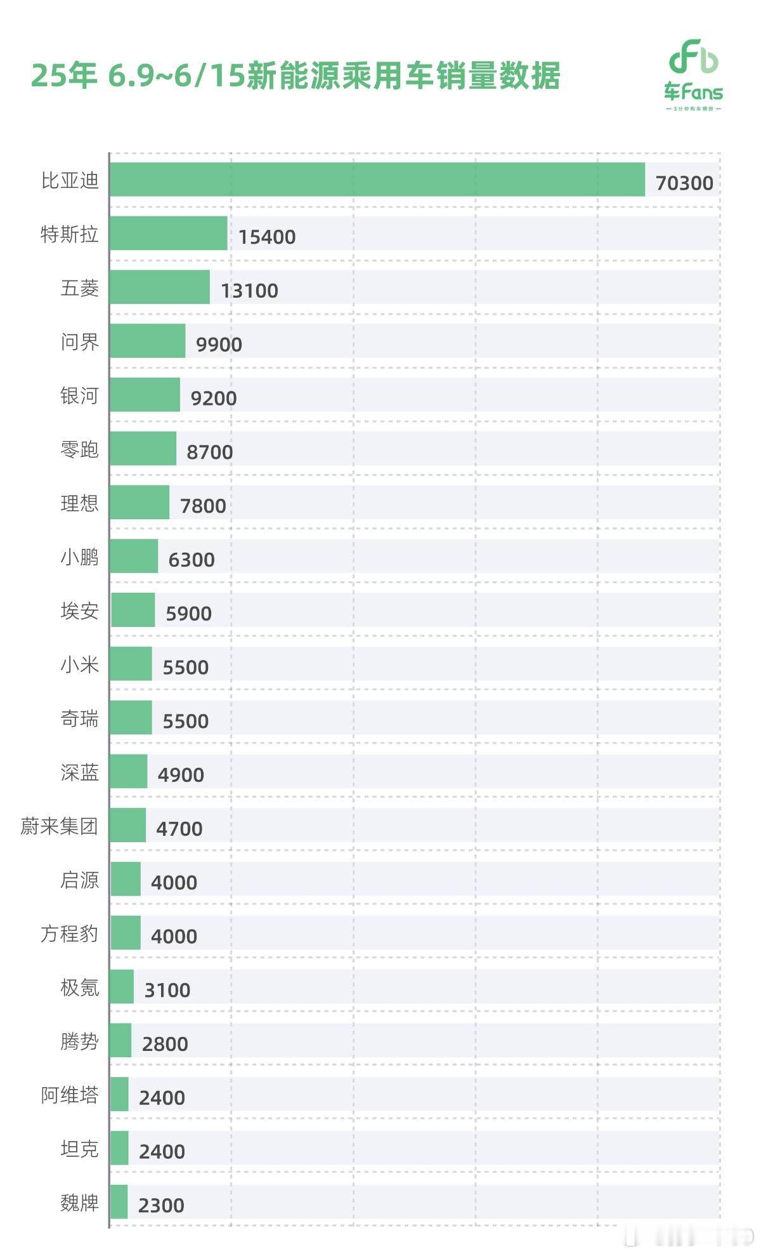Viewport: 761px width, 1254px height.
Task: Click the 小米 green bar
Action: pos(131,664)
